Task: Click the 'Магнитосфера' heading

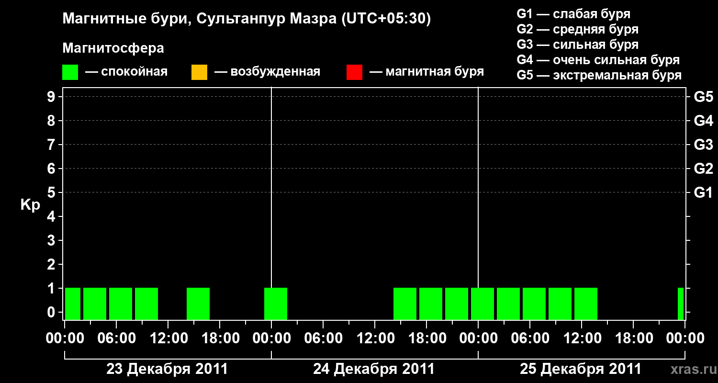Action: coord(113,48)
